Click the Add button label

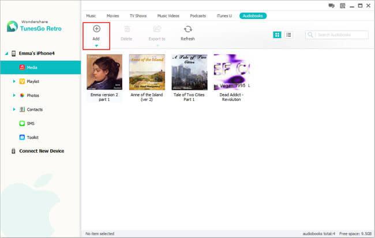(96, 39)
